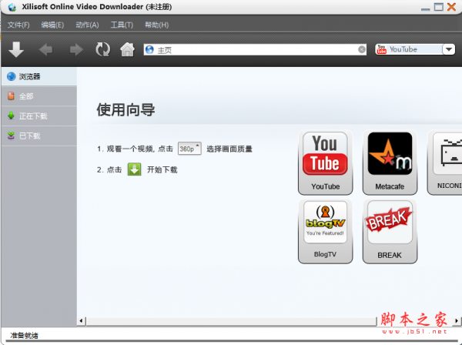Click the address bar showing 主页
This screenshot has width=462, height=345.
(255, 49)
